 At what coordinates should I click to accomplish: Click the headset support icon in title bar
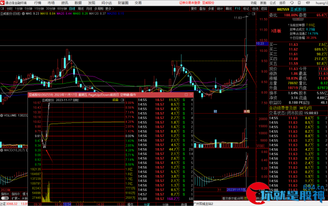click(x=291, y=3)
